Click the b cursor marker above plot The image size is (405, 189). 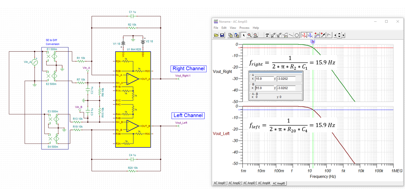pyautogui.click(x=313, y=41)
